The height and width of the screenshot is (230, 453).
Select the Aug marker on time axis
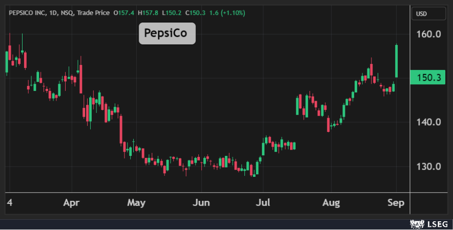pos(332,203)
